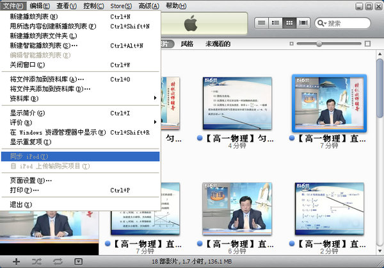
Task: Select highlighted 同步 iPod item
Action: (81, 156)
